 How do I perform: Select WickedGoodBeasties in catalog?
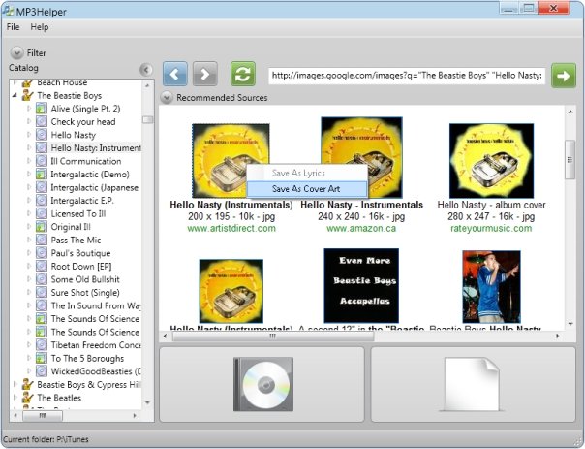click(x=96, y=371)
